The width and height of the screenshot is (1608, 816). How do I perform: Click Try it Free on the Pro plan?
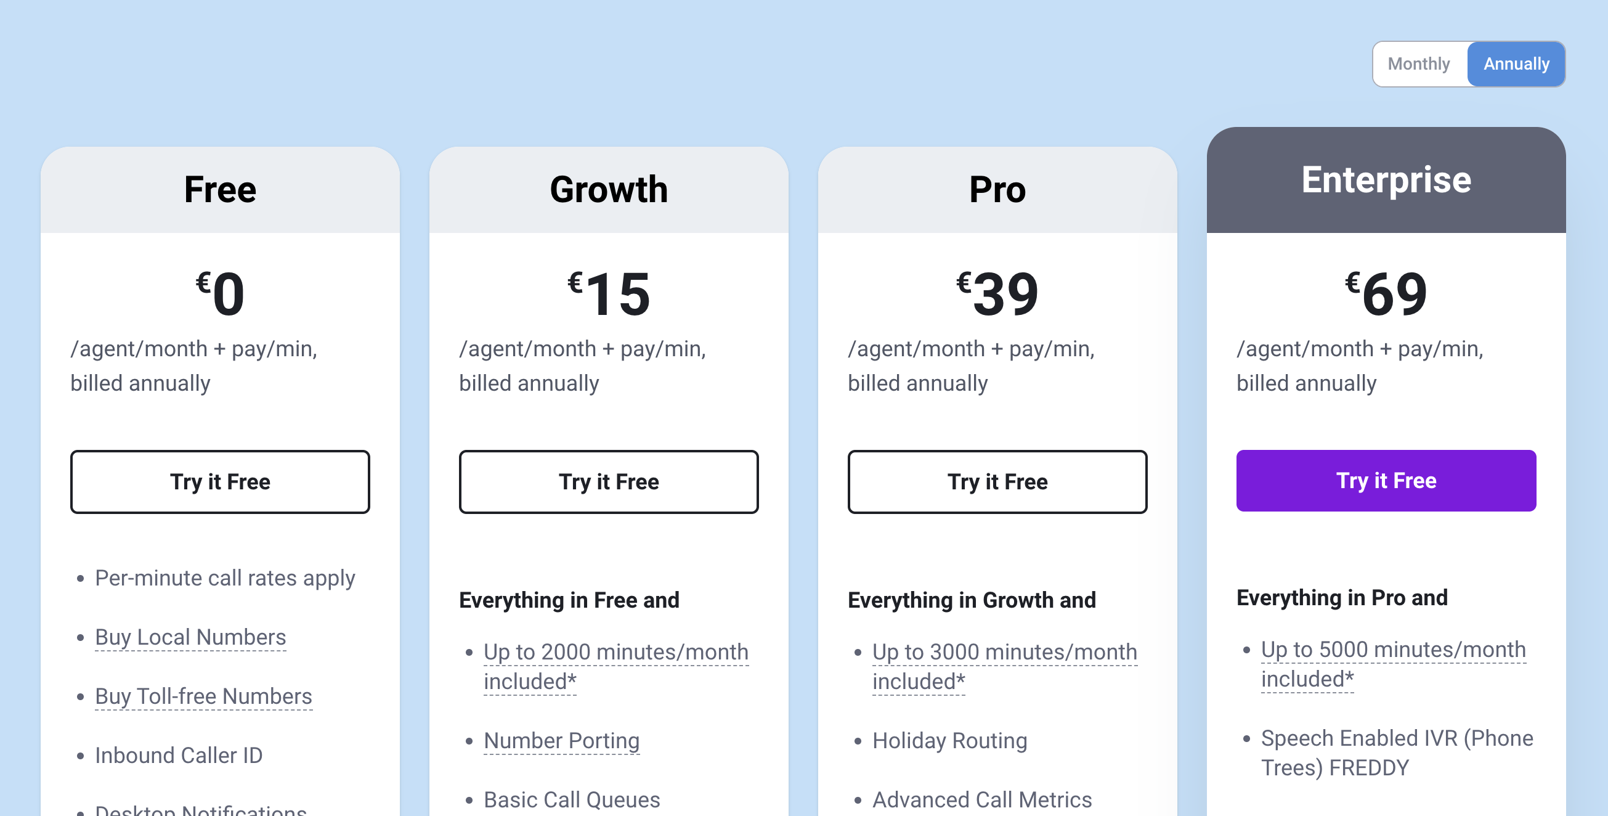click(997, 481)
